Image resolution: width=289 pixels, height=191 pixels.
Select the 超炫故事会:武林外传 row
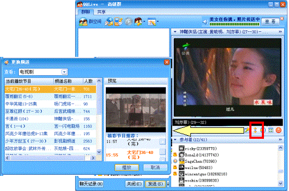pyautogui.click(x=50, y=148)
